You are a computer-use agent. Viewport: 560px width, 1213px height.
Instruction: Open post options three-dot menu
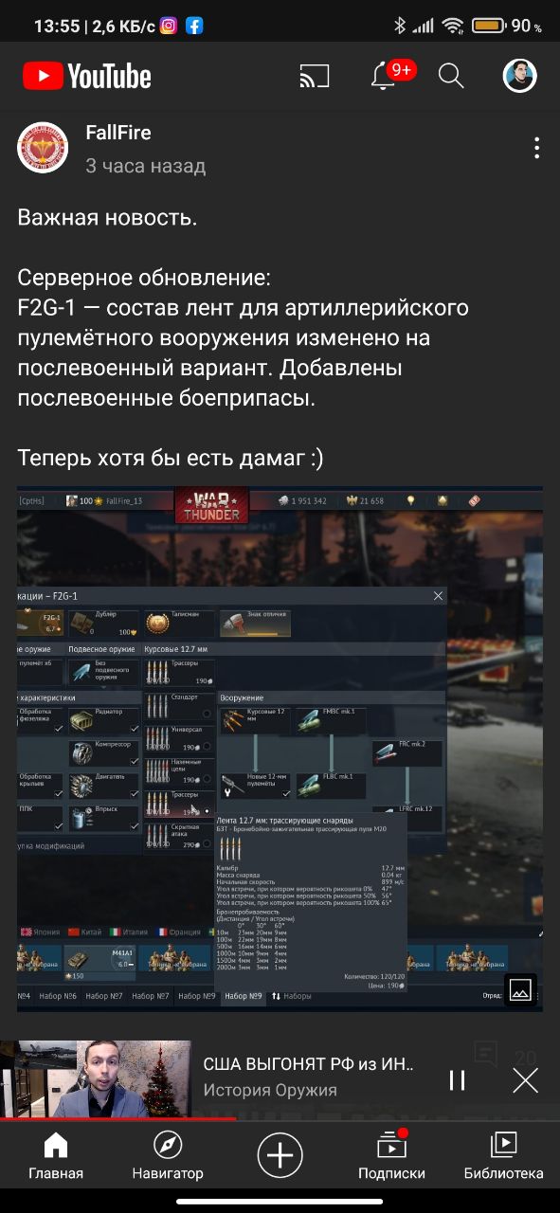(537, 148)
